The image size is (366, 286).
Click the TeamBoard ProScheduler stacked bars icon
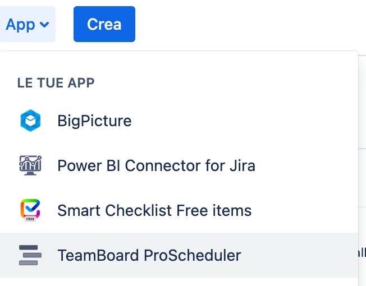(30, 255)
